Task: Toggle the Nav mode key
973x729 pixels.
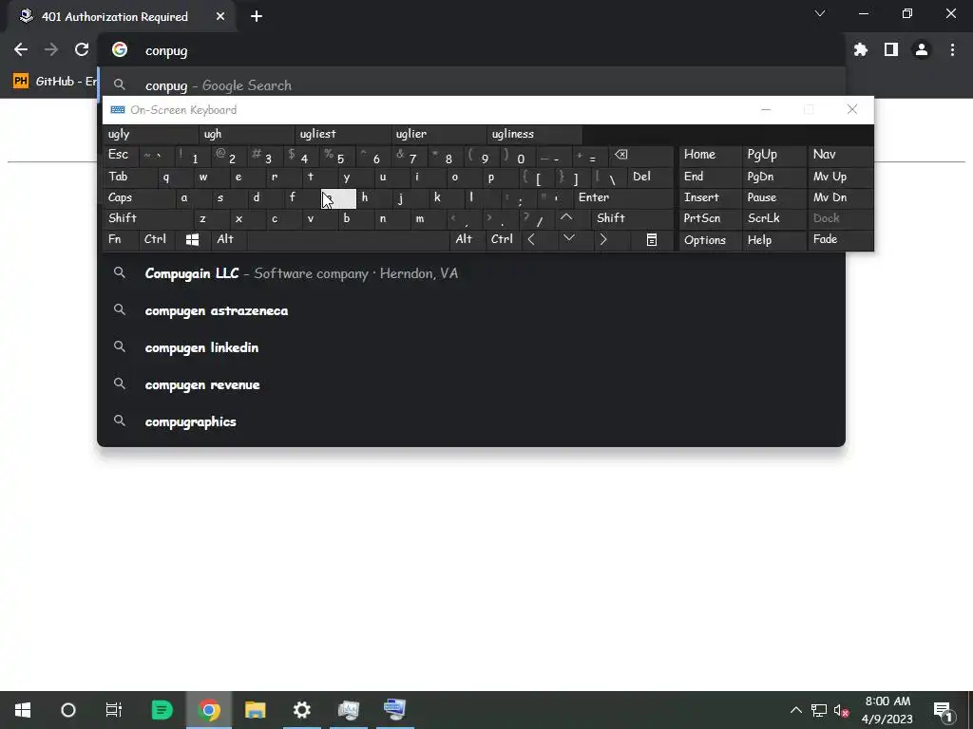Action: pos(840,155)
